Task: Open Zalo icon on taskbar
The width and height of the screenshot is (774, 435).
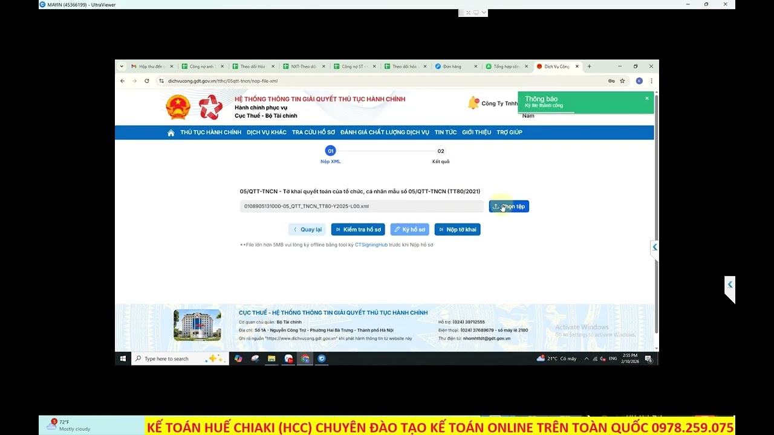Action: click(288, 359)
